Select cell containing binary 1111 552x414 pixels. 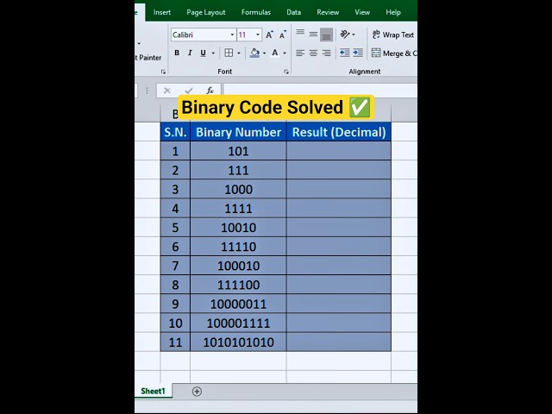click(238, 209)
